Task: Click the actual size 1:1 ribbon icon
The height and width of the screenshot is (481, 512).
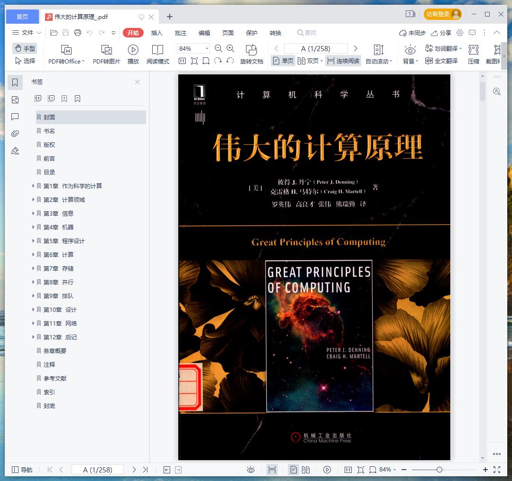Action: [x=182, y=61]
